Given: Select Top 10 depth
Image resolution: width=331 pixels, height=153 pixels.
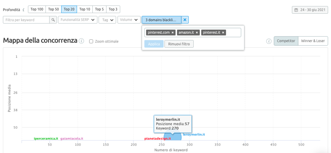Looking at the screenshot, I should (x=85, y=9).
